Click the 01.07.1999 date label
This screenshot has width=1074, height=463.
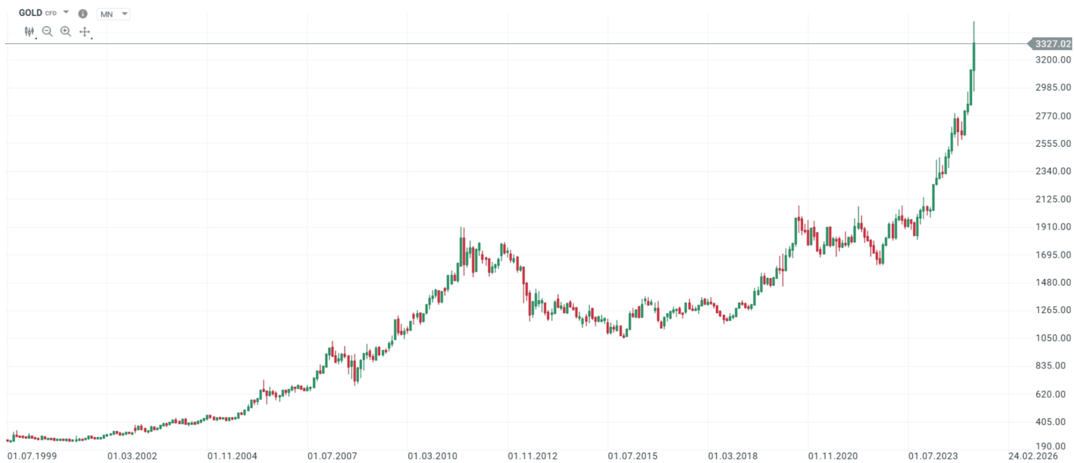(x=32, y=456)
